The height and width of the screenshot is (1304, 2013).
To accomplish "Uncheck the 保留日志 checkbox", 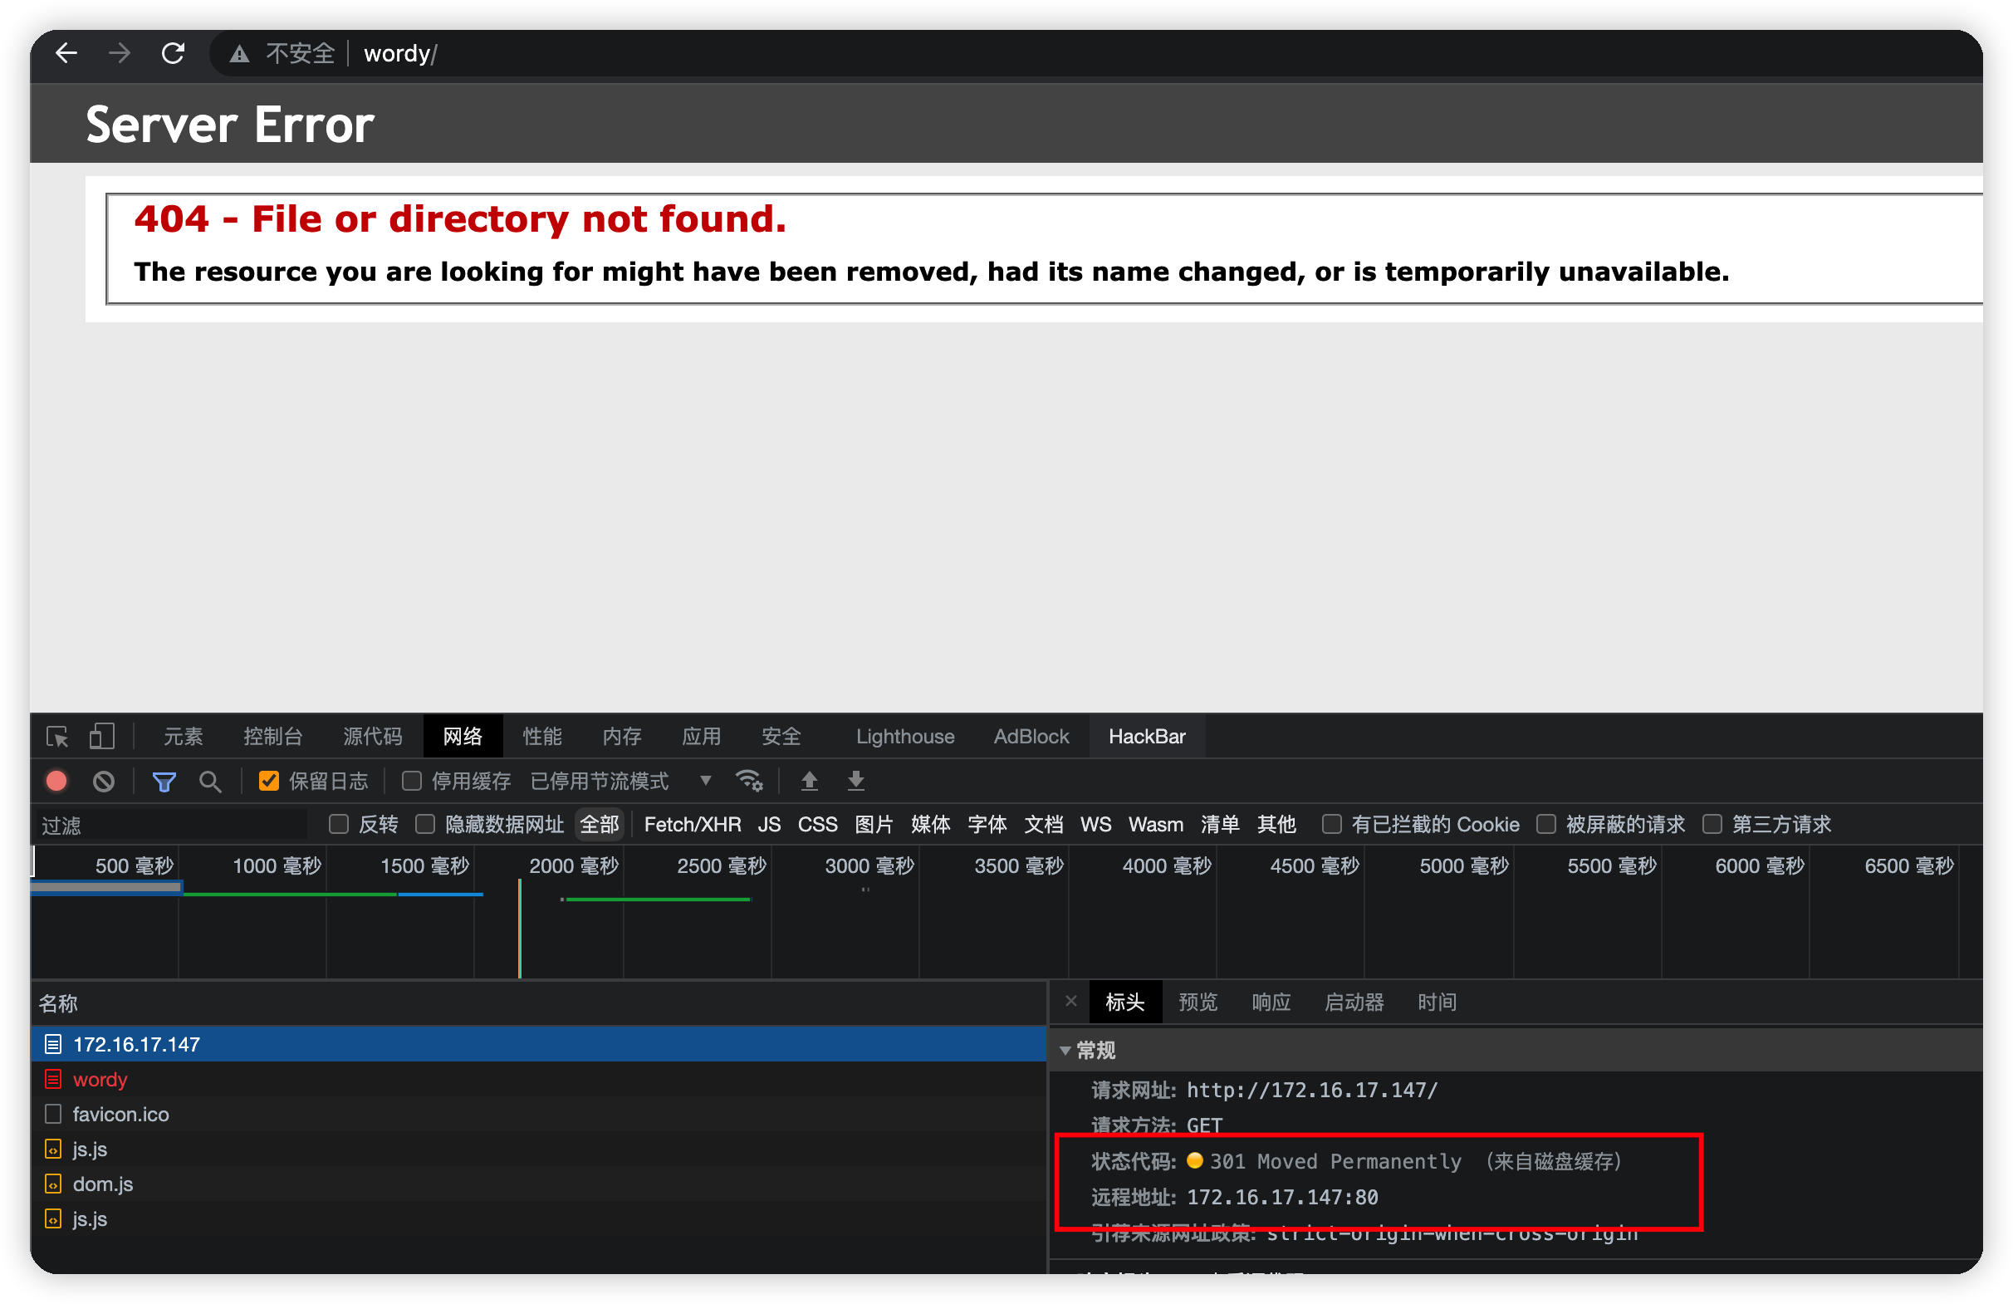I will click(269, 782).
